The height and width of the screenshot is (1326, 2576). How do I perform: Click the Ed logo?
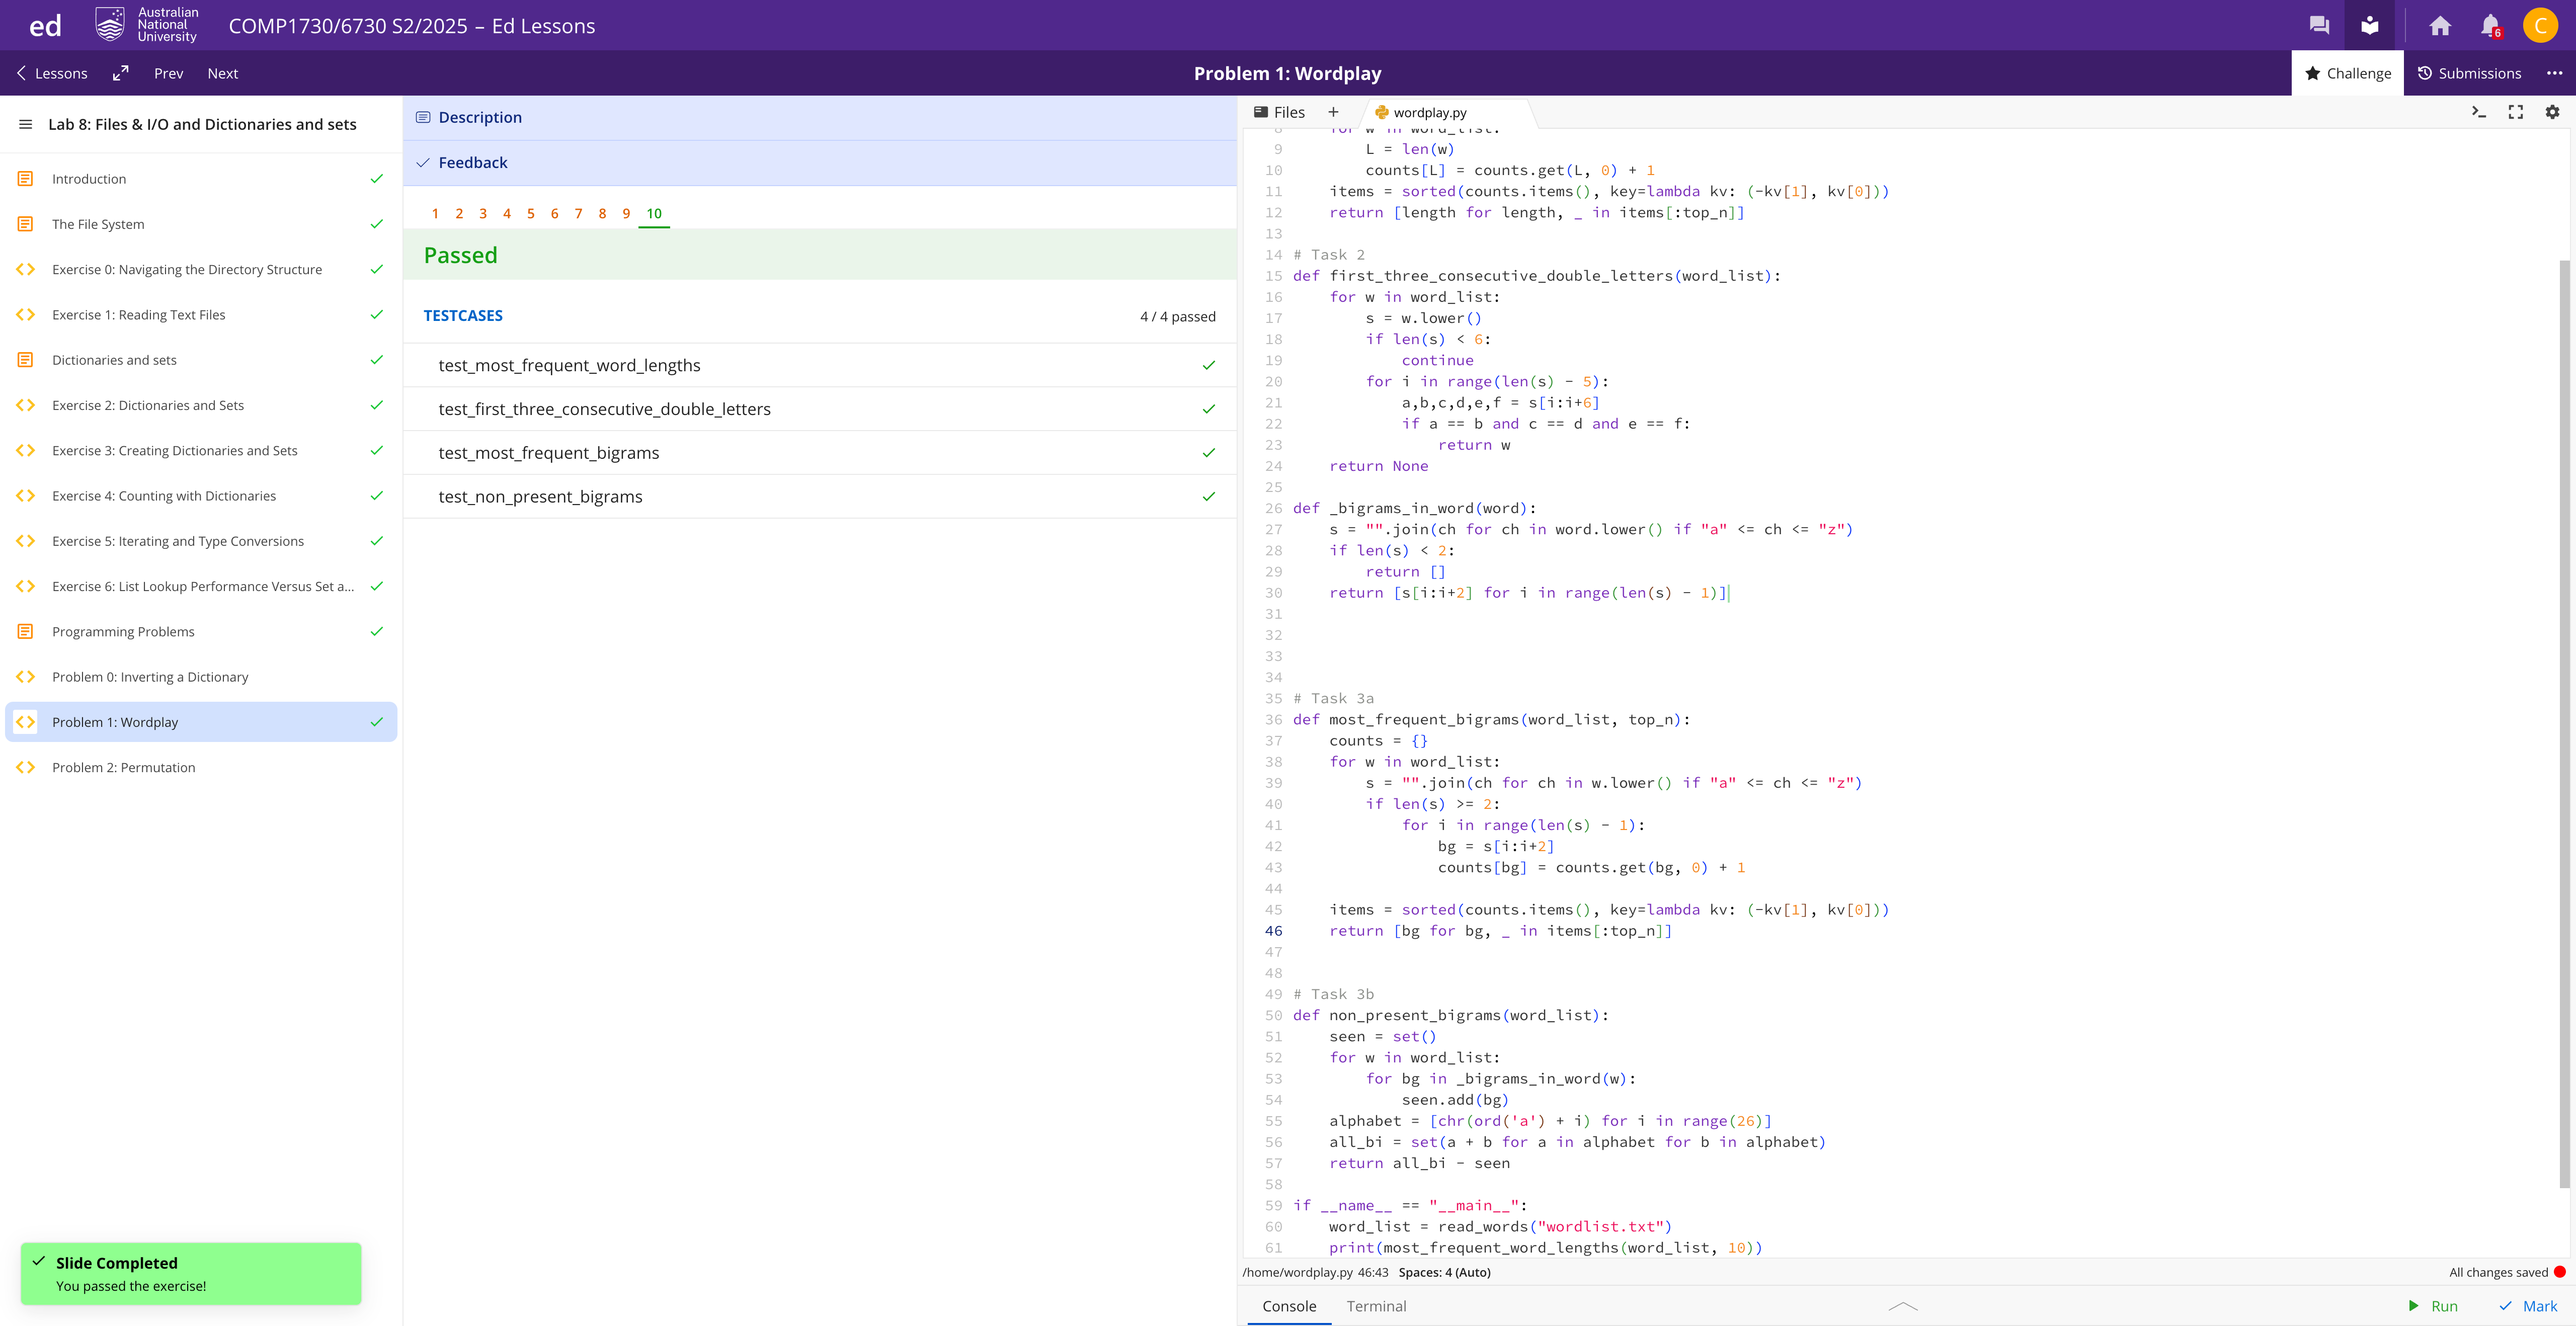[x=45, y=26]
